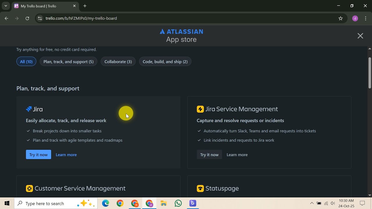Screen dimensions: 372x209
Task: View site information icon in address bar
Action: coord(40,18)
